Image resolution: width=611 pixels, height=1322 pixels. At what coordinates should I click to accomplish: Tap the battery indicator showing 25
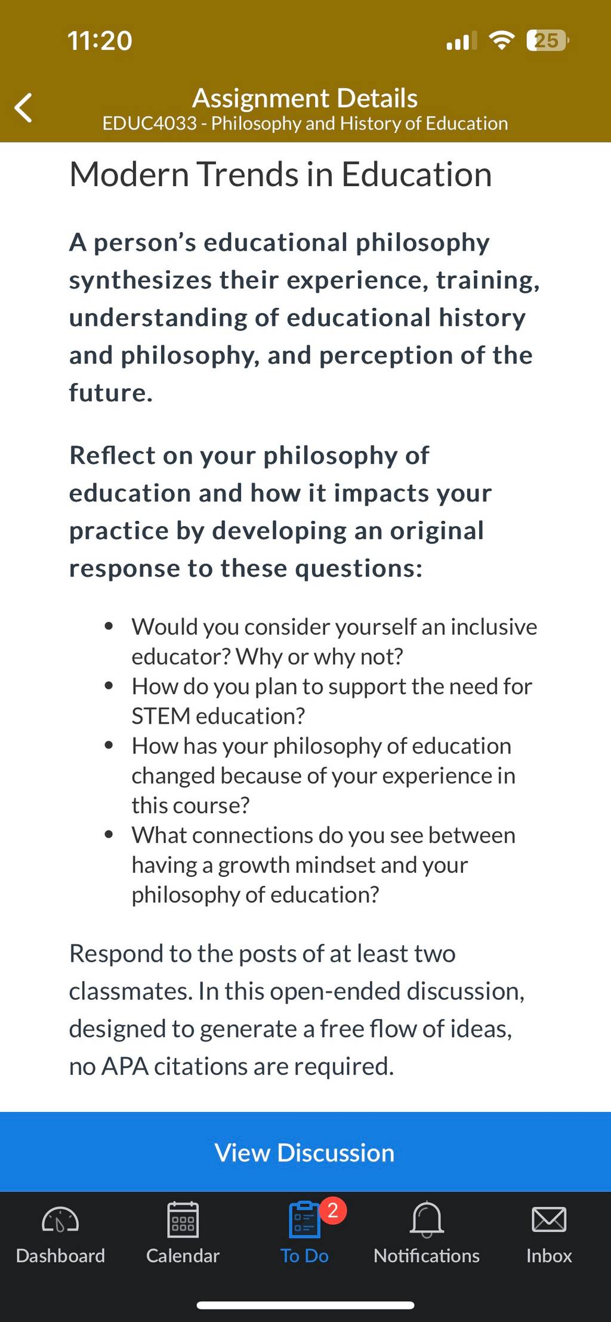pyautogui.click(x=548, y=41)
